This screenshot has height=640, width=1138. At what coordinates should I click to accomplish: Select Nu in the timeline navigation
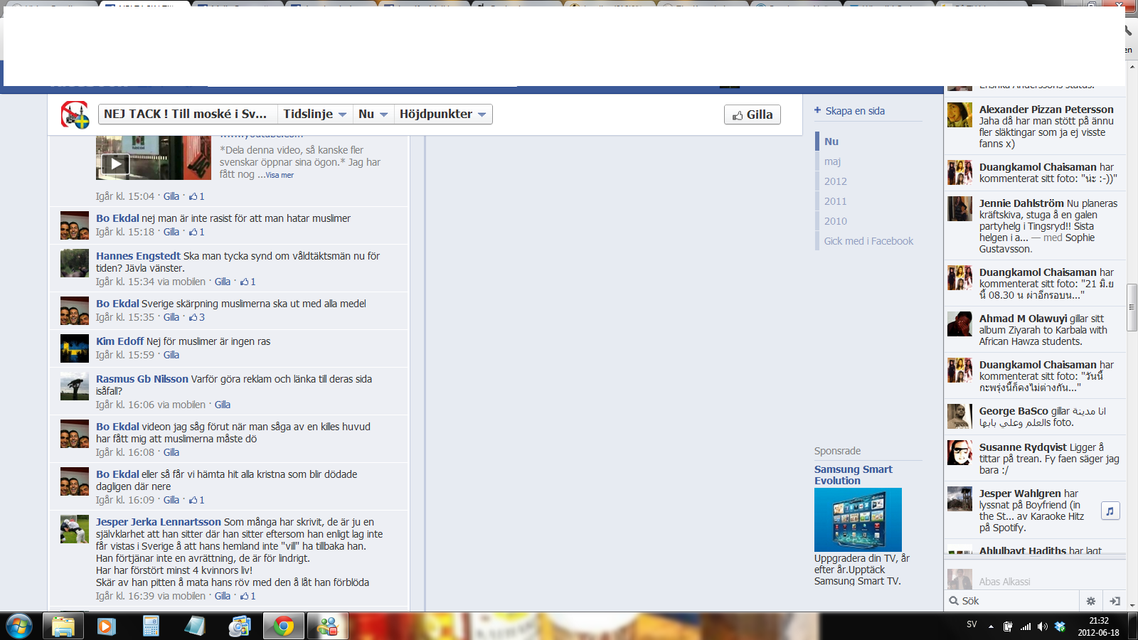click(x=831, y=142)
